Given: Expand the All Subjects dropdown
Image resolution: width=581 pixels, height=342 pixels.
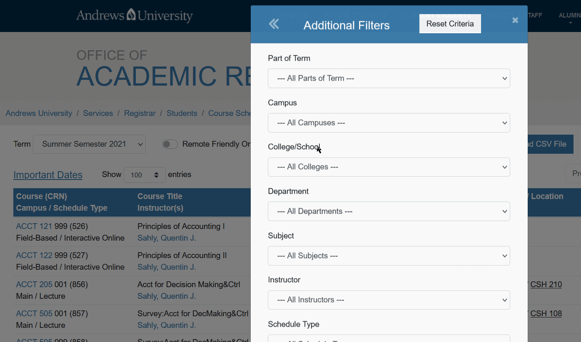Looking at the screenshot, I should [389, 256].
